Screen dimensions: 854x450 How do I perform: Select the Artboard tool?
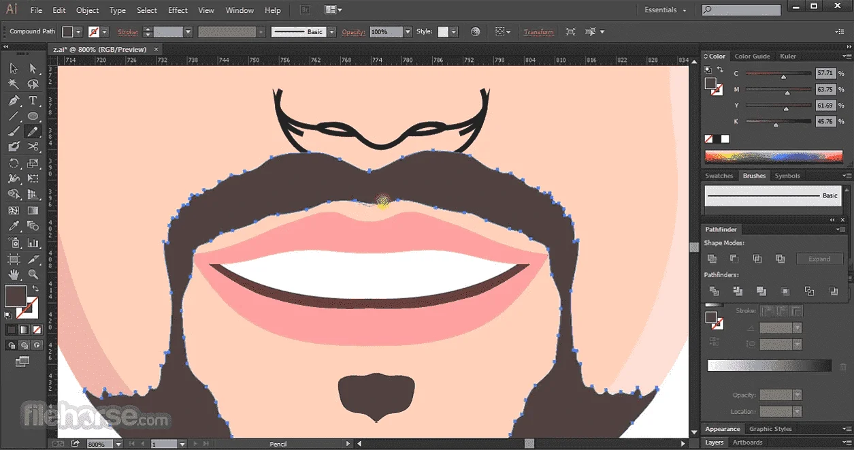(x=14, y=259)
